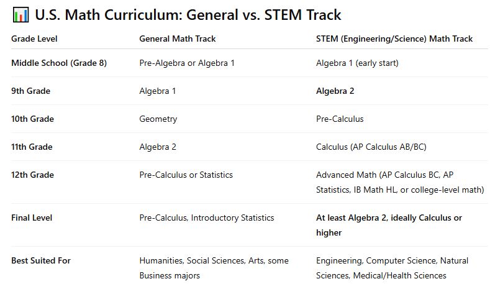490x289 pixels.
Task: Click the 'Geometry' cell
Action: pyautogui.click(x=158, y=119)
